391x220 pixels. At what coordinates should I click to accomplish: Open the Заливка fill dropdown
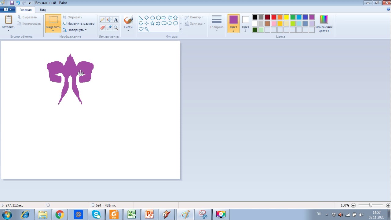click(x=195, y=24)
